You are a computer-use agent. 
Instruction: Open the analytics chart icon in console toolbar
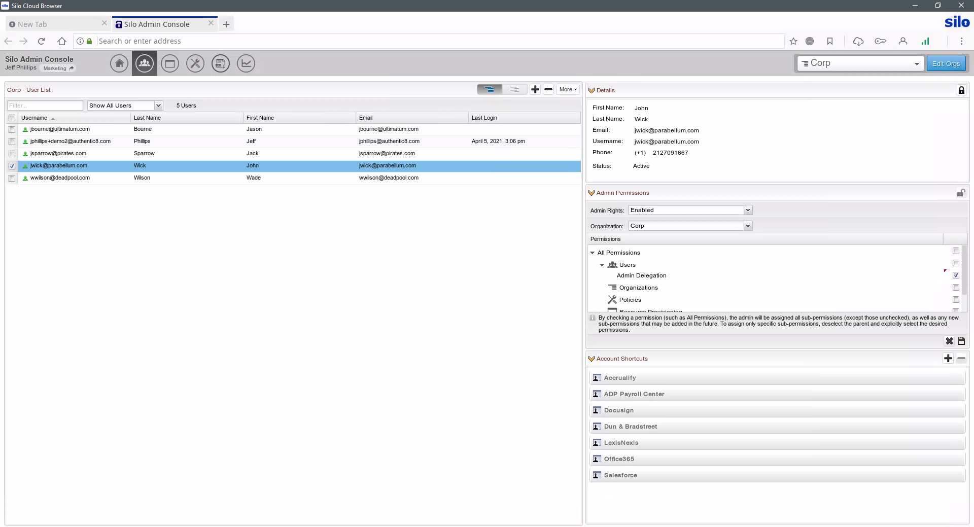pos(246,63)
